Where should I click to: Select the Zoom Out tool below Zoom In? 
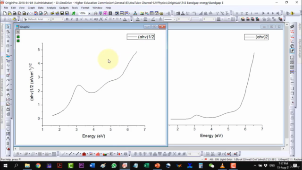point(8,36)
